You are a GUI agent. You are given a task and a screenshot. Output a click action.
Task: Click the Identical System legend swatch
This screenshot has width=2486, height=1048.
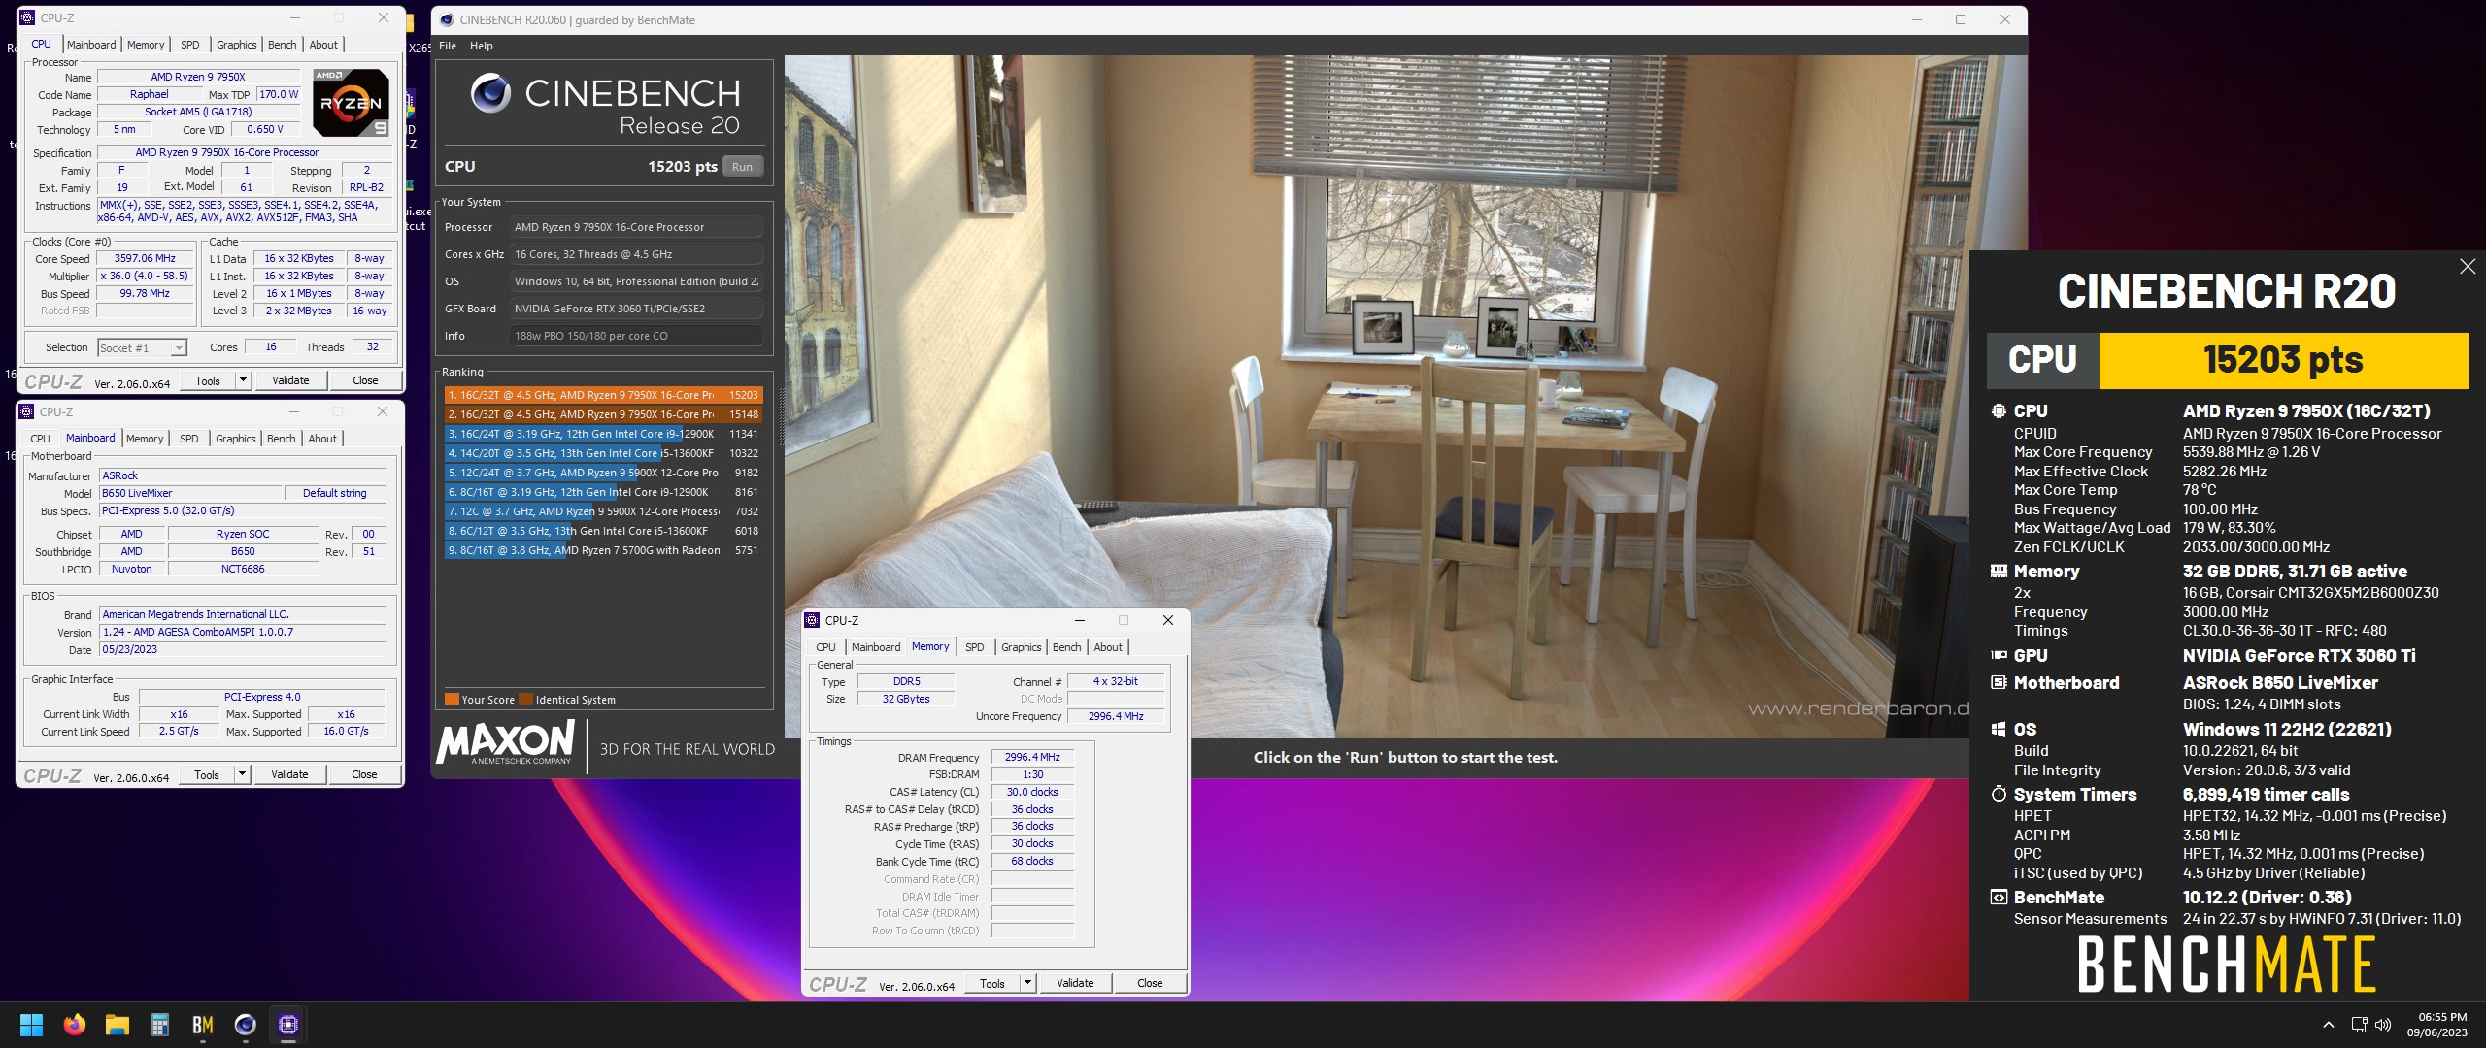click(525, 700)
